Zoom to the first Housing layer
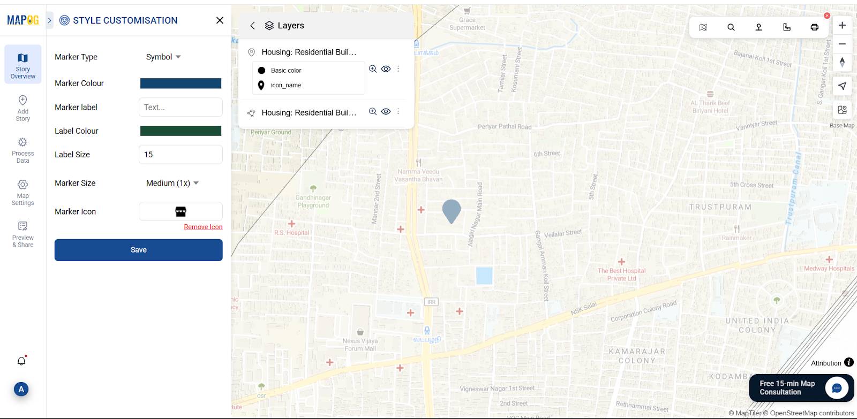Screen dimensions: 857x419 (x=373, y=68)
